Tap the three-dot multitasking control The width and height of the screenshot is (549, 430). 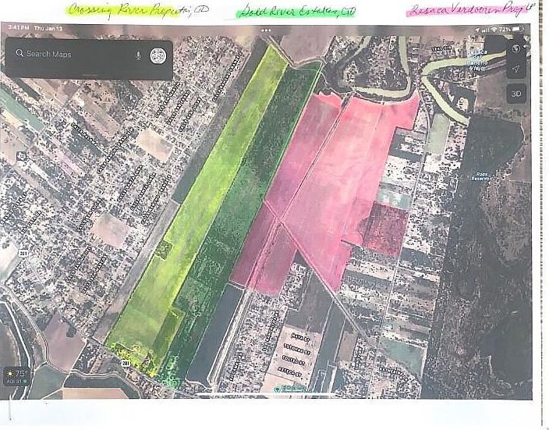pyautogui.click(x=266, y=30)
